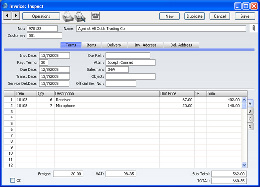
Task: Click unit price 20.00 in Microphone row
Action: (177, 106)
